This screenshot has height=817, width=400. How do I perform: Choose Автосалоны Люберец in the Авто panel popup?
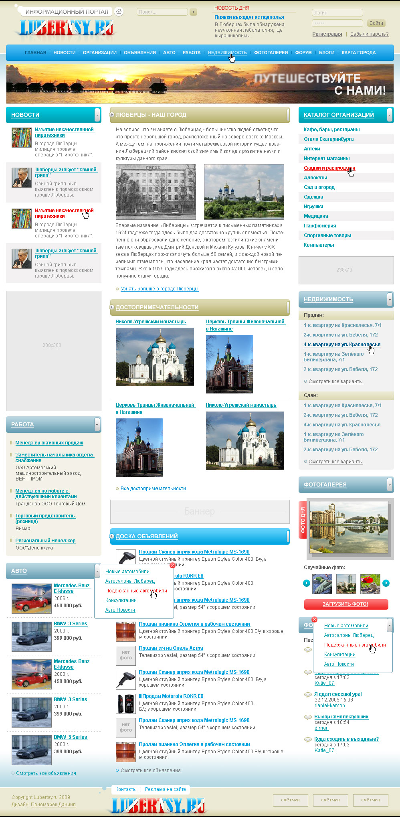coord(130,581)
